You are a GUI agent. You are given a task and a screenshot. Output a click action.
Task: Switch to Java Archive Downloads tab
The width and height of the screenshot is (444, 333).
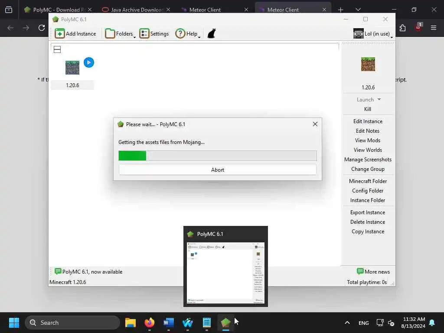(x=136, y=10)
